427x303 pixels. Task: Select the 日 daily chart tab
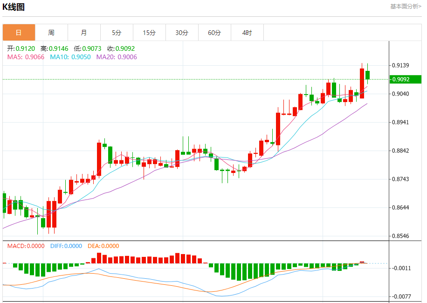click(19, 33)
